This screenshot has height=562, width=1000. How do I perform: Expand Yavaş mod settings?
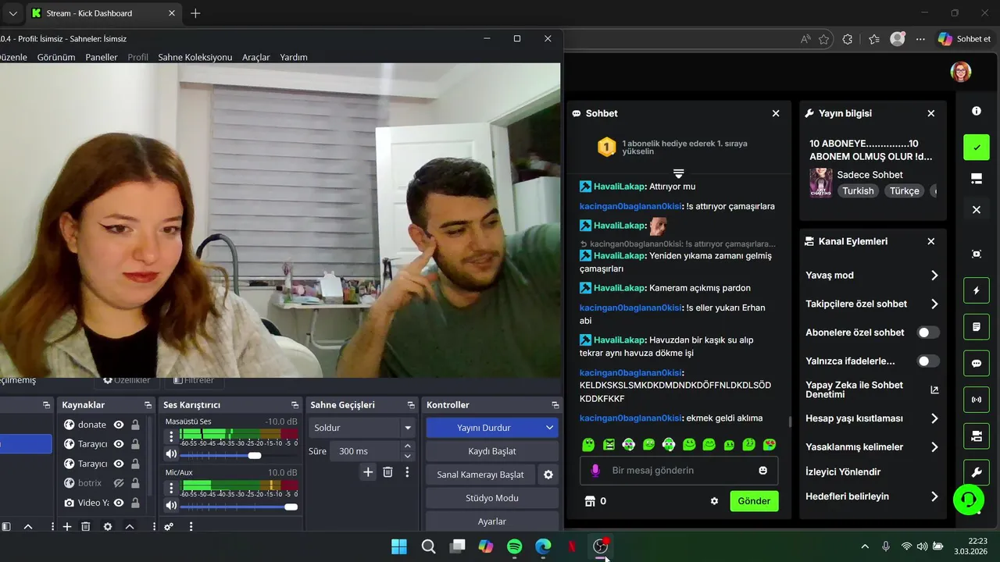click(934, 276)
